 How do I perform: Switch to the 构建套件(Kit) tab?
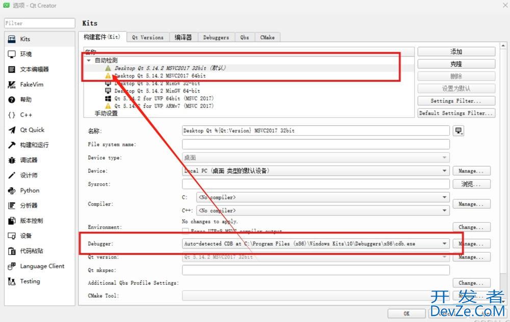(102, 37)
